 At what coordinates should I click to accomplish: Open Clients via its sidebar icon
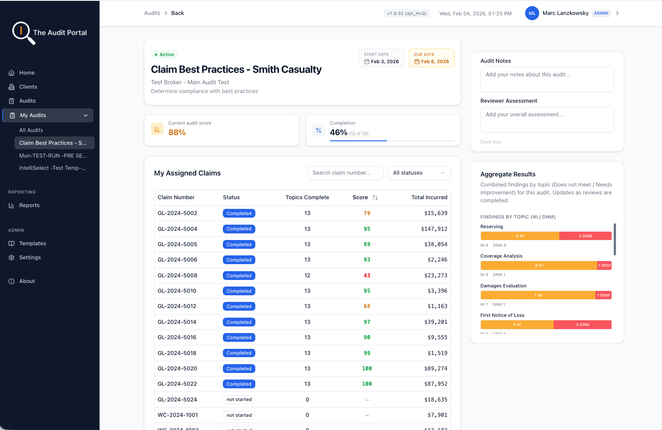click(x=11, y=86)
